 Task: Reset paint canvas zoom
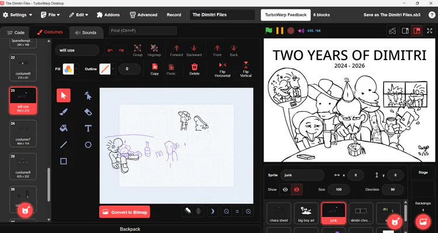pyautogui.click(x=237, y=211)
